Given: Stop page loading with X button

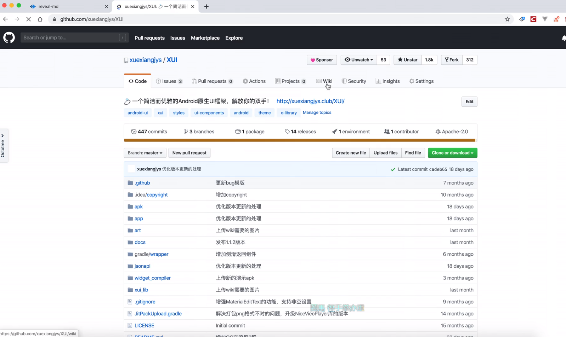Looking at the screenshot, I should [28, 19].
